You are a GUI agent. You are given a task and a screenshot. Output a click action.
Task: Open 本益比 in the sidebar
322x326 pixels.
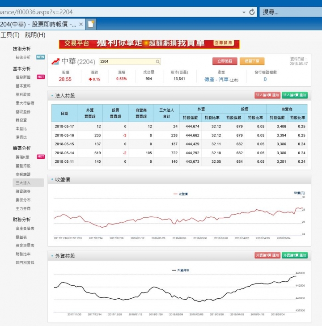tap(21, 129)
